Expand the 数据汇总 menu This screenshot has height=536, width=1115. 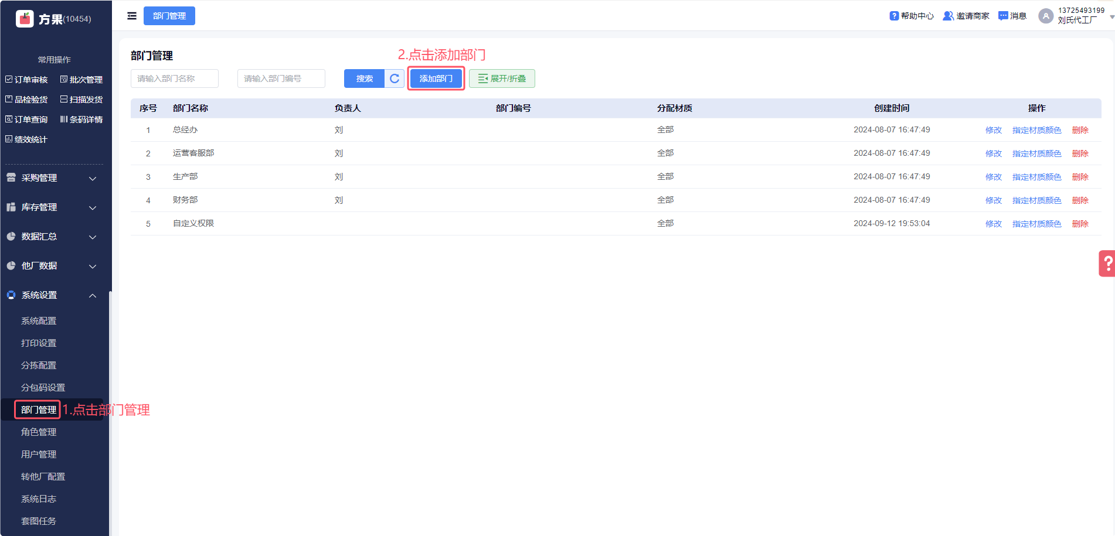pos(52,237)
